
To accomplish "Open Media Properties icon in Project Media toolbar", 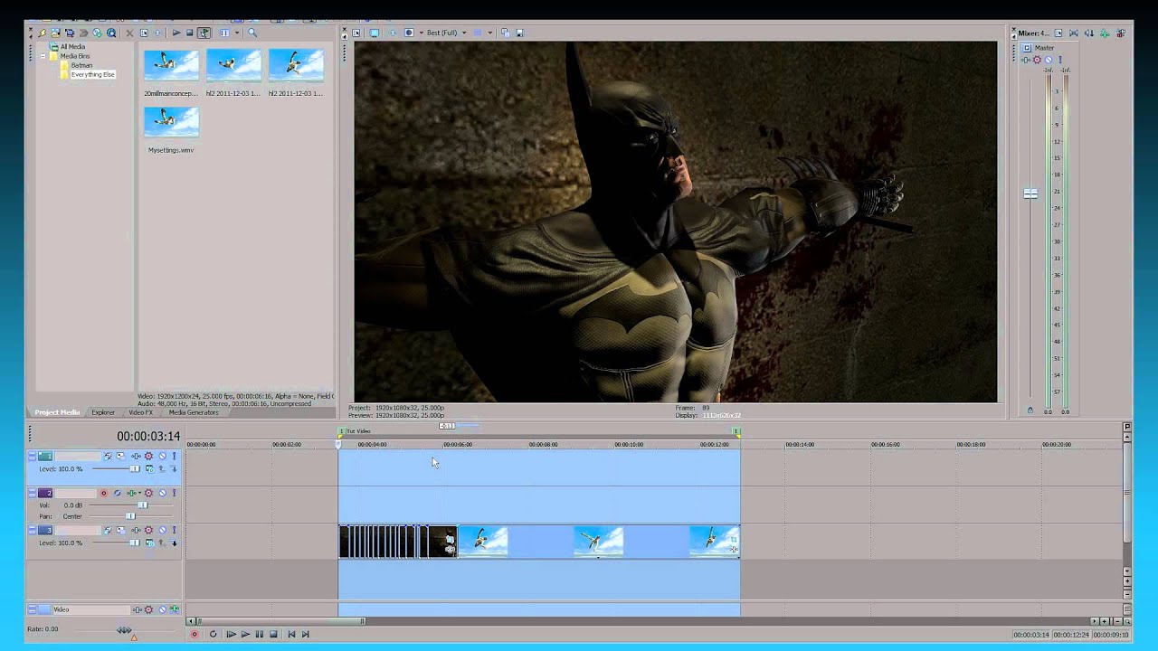I will pyautogui.click(x=144, y=33).
